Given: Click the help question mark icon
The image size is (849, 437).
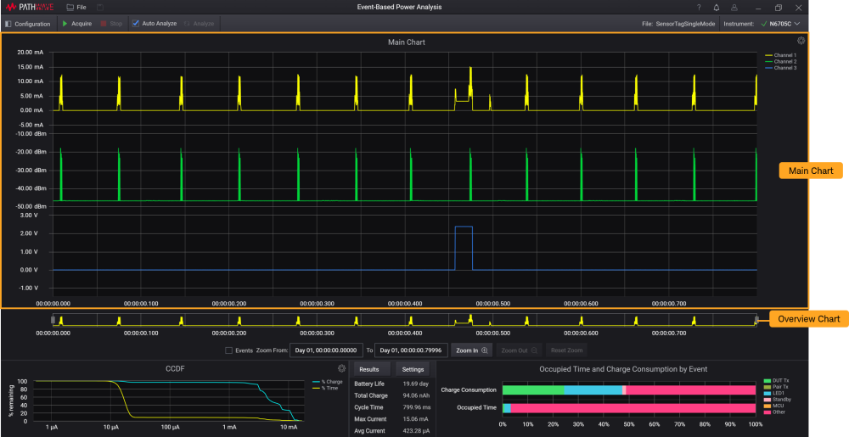Looking at the screenshot, I should 699,8.
